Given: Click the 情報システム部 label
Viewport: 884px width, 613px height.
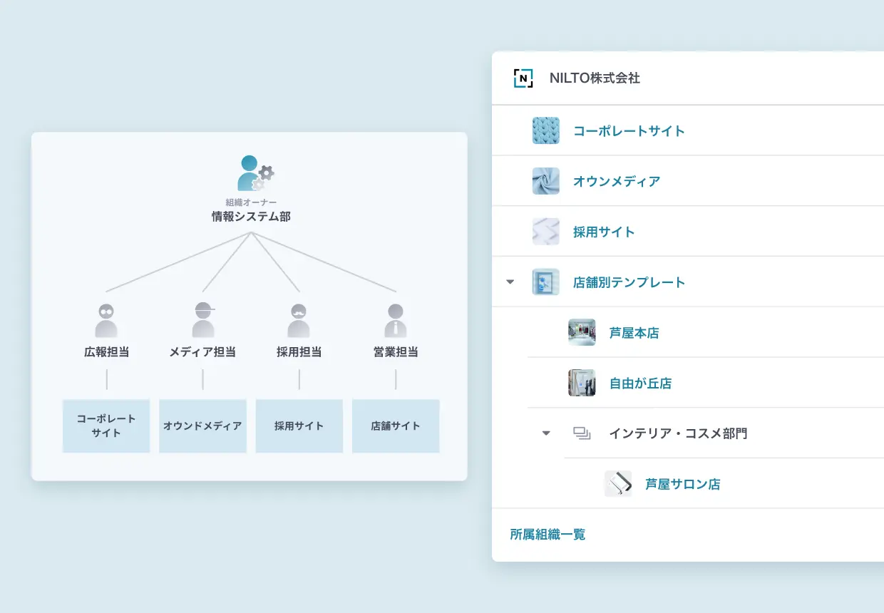Looking at the screenshot, I should [251, 217].
